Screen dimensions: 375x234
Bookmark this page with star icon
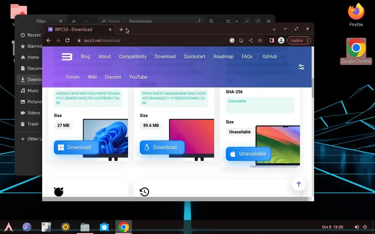[260, 40]
